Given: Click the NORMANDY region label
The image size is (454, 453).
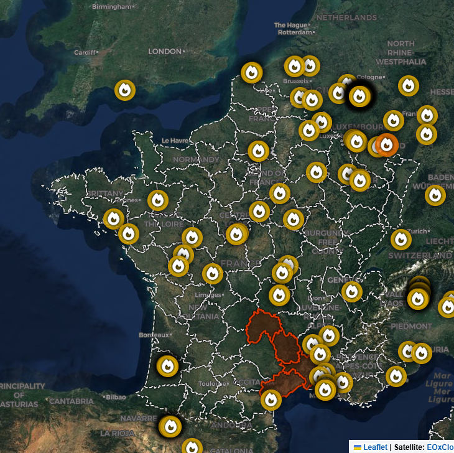Looking at the screenshot, I should click(196, 159).
